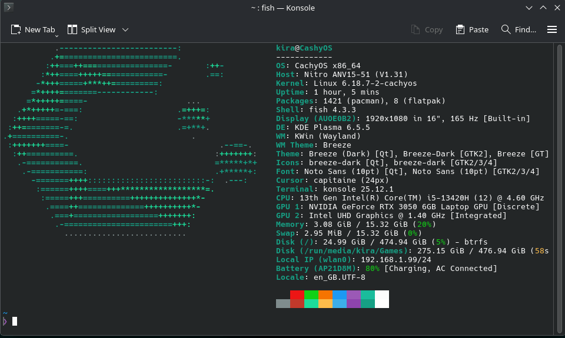Image resolution: width=565 pixels, height=338 pixels.
Task: Minimize the Konsole window
Action: 529,8
